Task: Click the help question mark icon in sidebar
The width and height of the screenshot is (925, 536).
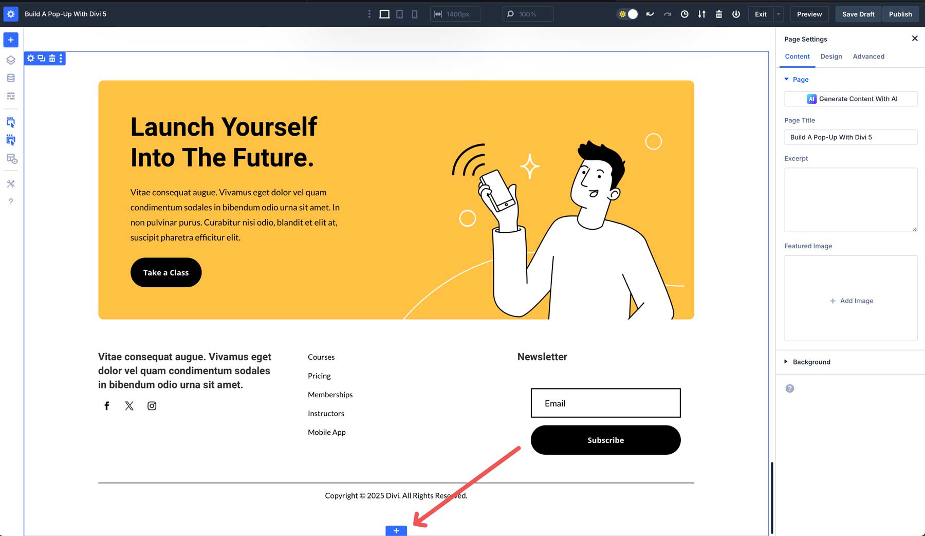Action: pos(10,201)
